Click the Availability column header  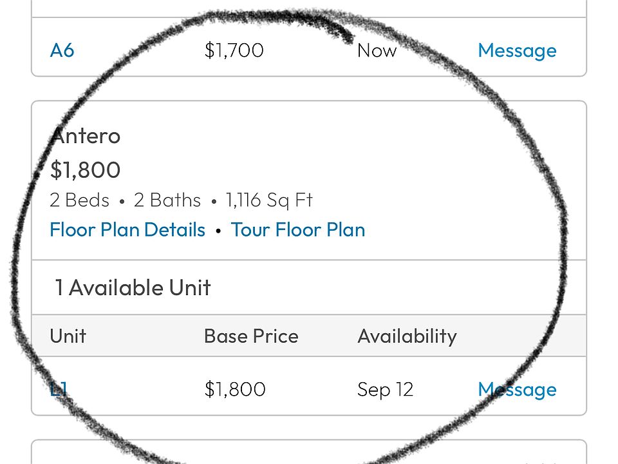(407, 336)
